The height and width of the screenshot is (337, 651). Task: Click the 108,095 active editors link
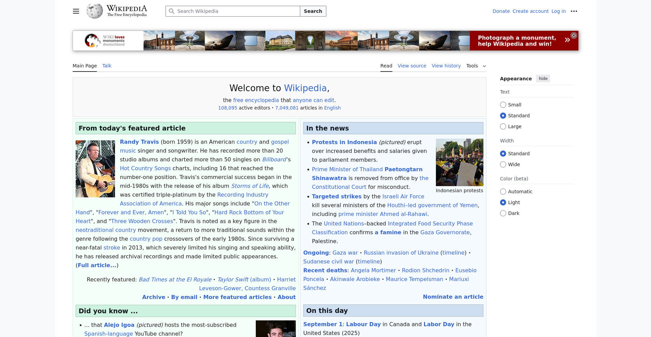228,108
